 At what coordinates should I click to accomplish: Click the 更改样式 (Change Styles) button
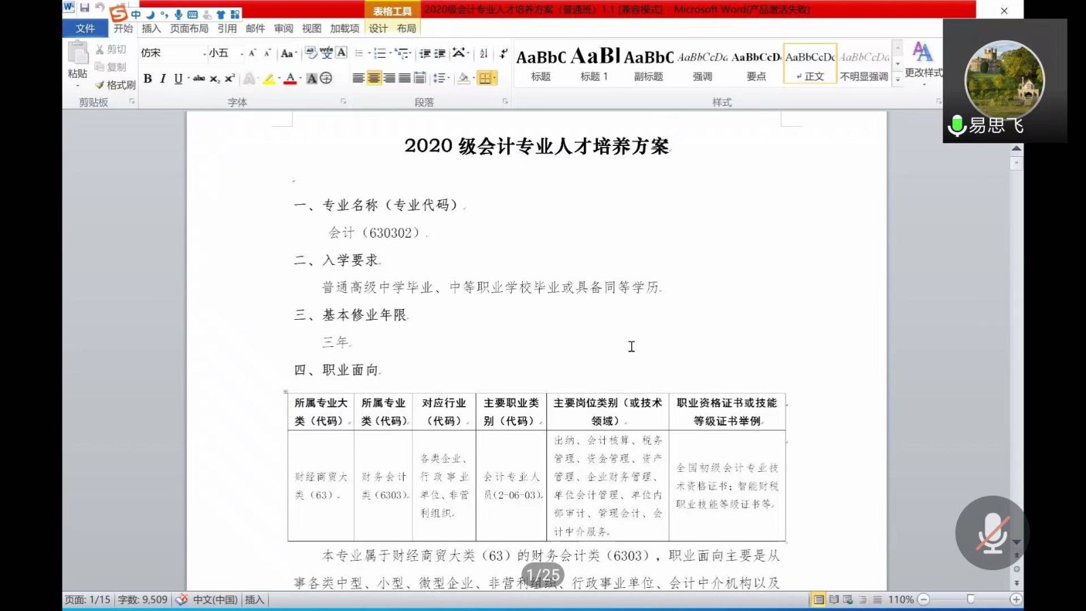coord(922,61)
